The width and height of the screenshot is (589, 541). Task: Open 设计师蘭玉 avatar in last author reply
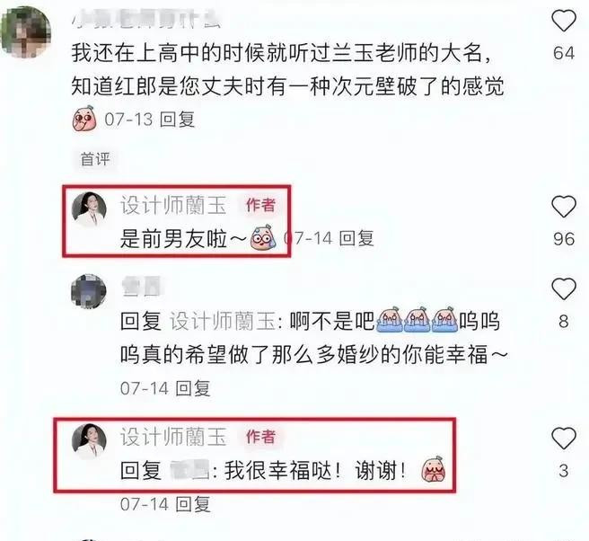[89, 441]
